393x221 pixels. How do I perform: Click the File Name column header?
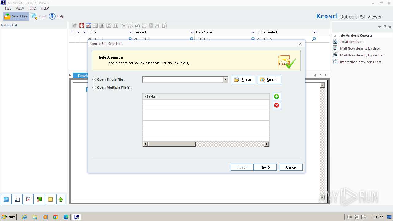point(206,96)
